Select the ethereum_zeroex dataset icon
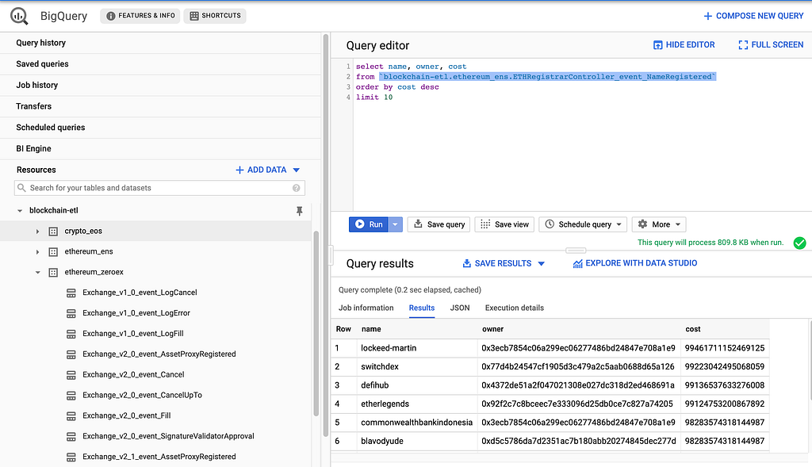This screenshot has height=467, width=812. click(x=53, y=272)
